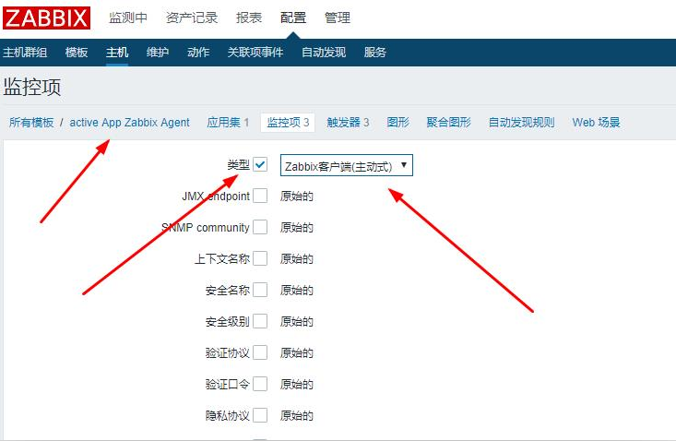The width and height of the screenshot is (676, 441).
Task: Check the 隐私协议 checkbox
Action: [260, 415]
